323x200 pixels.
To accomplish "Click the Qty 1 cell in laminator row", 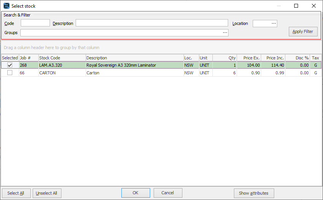I will 225,65.
